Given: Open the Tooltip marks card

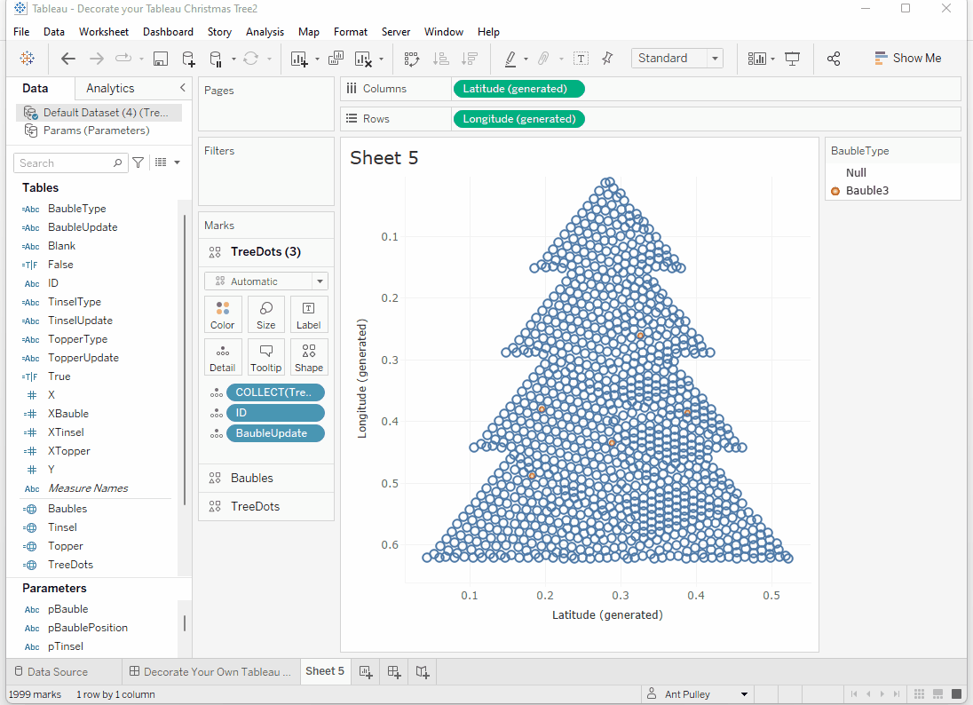Looking at the screenshot, I should [265, 357].
